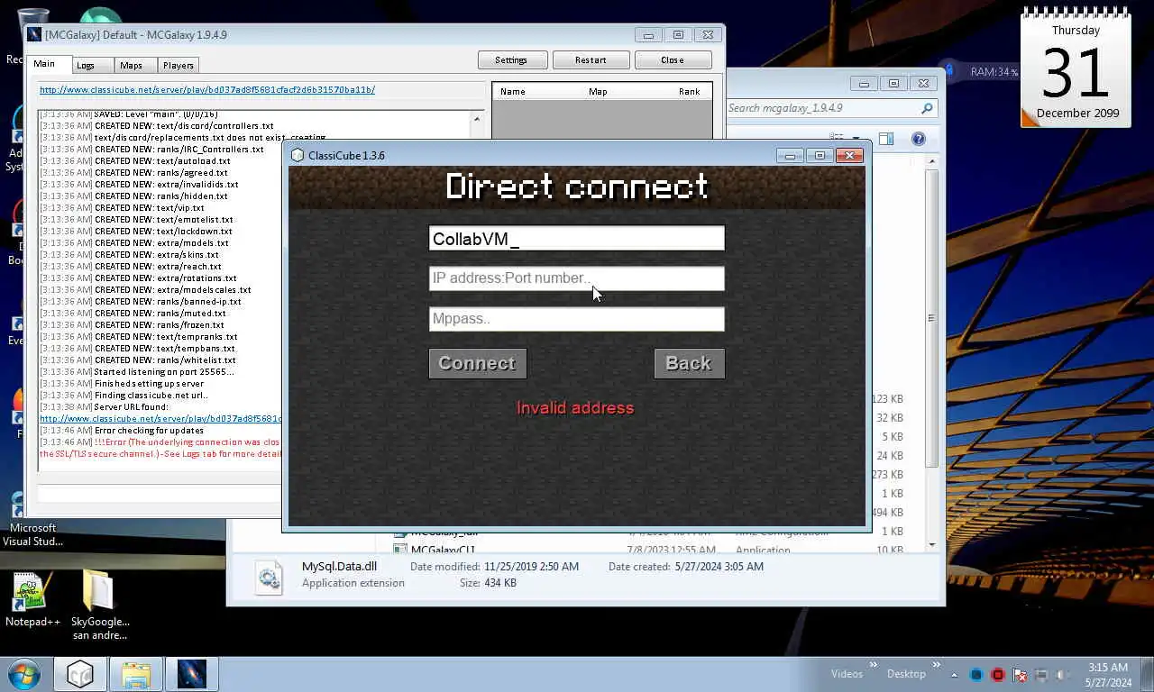Click the red square system tray icon
Screen dimensions: 1154x692
point(998,675)
